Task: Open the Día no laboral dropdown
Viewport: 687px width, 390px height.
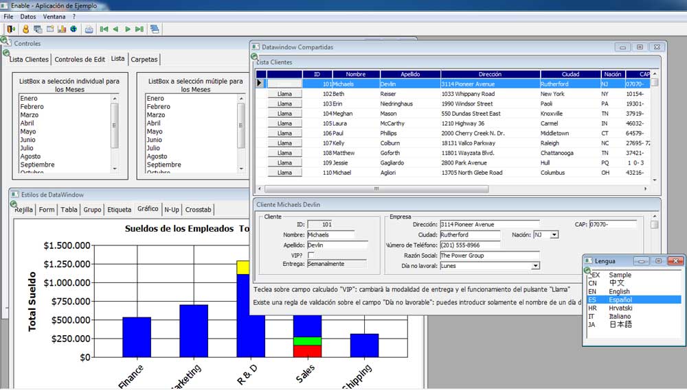Action: pos(535,266)
